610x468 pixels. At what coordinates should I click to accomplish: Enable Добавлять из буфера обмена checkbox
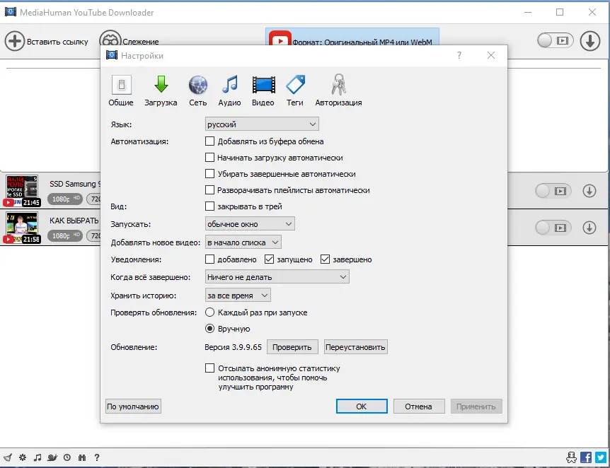(x=209, y=141)
